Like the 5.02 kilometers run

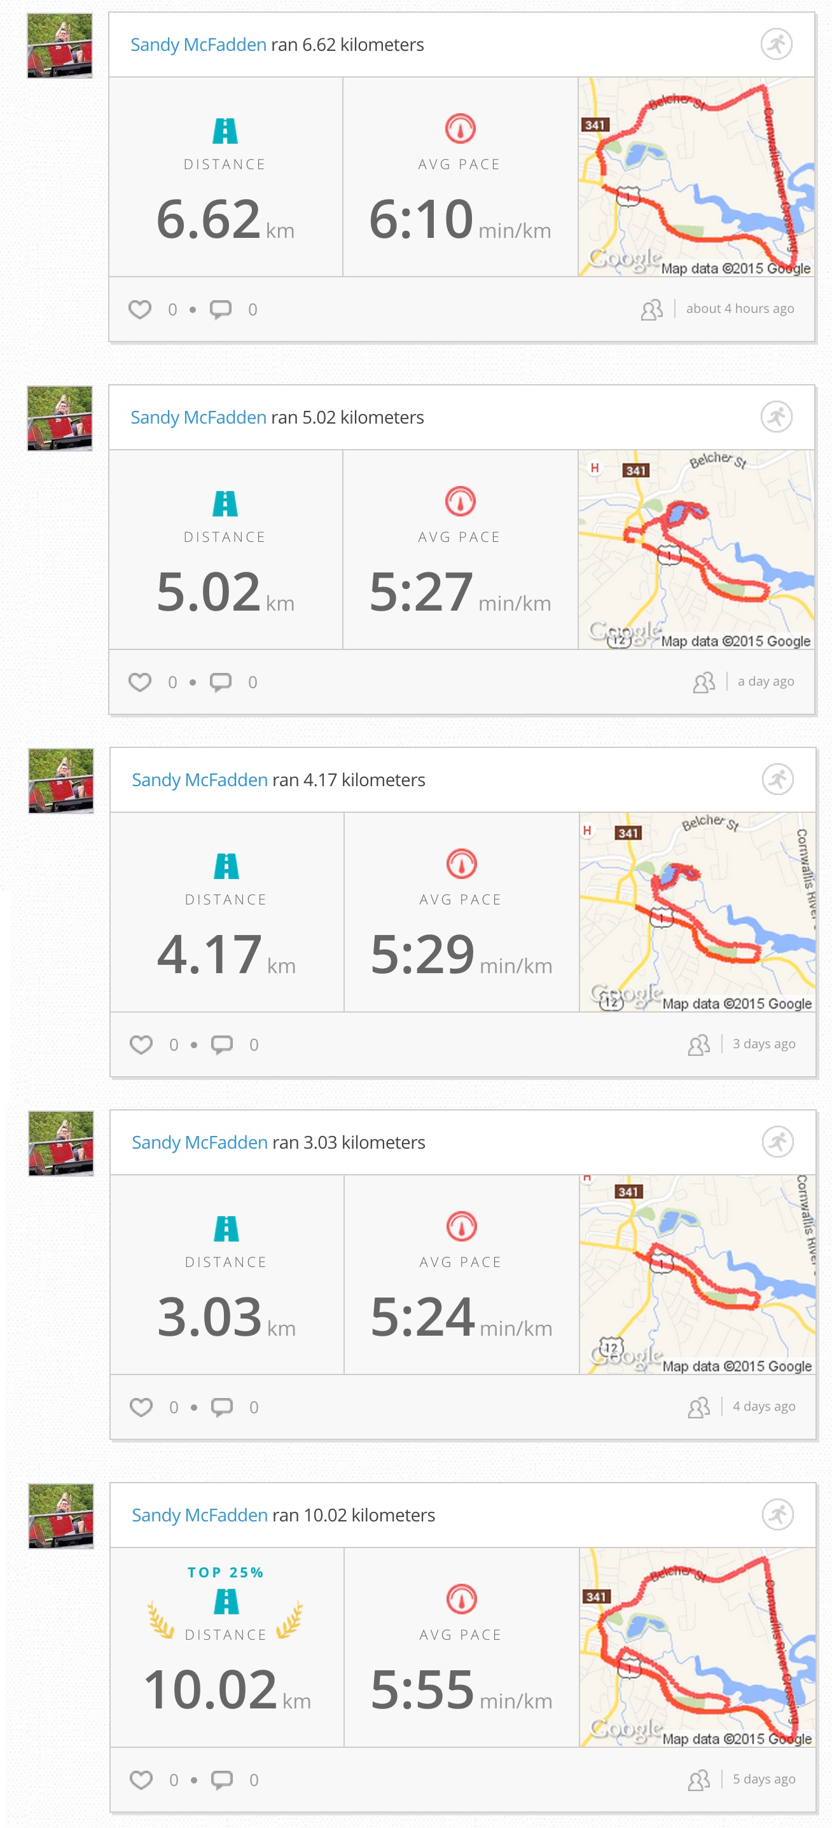tap(140, 682)
